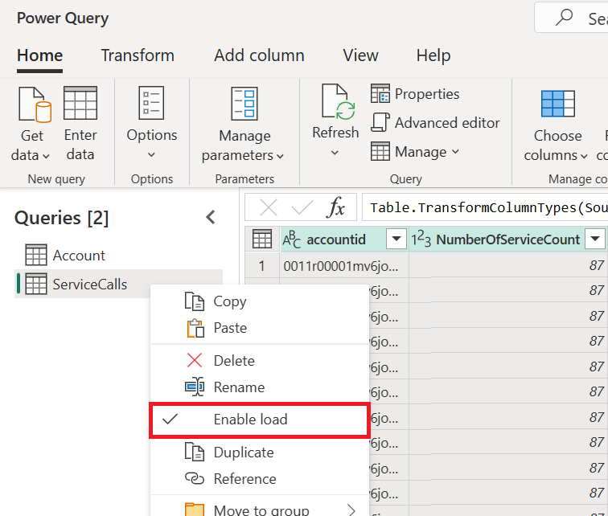The height and width of the screenshot is (516, 608).
Task: Click the Choose columns icon
Action: [557, 106]
